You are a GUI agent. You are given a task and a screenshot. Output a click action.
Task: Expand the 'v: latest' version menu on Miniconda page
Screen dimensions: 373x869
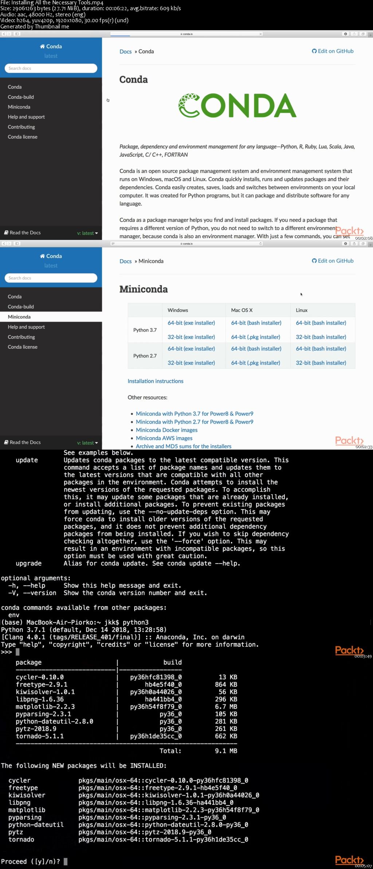coord(87,443)
